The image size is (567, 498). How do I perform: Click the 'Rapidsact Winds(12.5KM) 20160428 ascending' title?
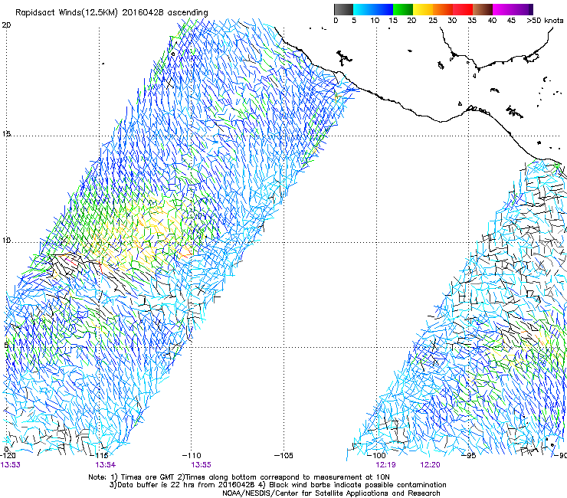tap(112, 13)
